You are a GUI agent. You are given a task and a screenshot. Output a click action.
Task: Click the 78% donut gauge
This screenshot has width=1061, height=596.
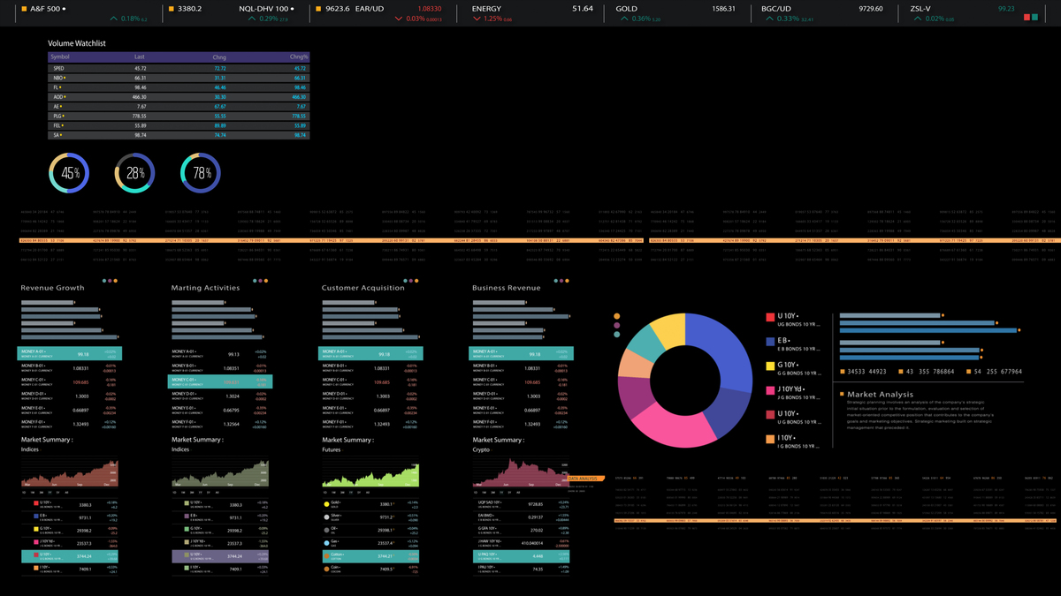pos(201,173)
